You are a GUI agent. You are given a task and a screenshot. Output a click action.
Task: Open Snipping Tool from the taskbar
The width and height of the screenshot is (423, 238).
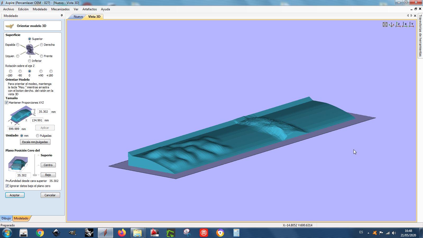[x=187, y=233]
